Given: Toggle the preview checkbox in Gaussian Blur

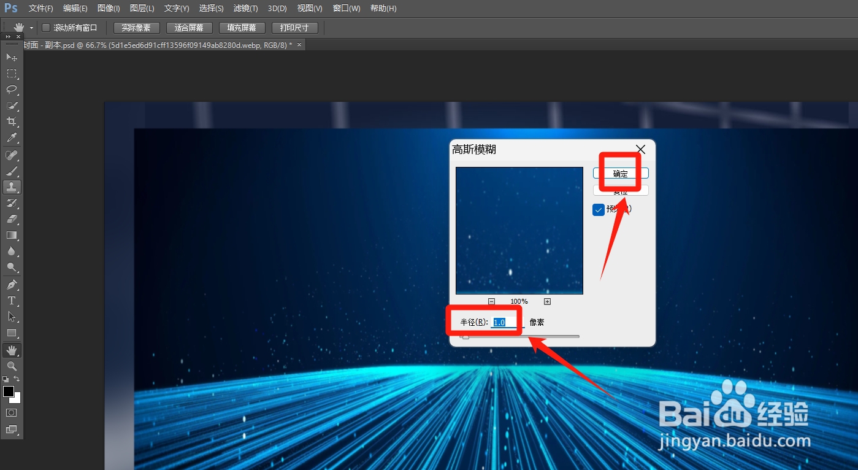Looking at the screenshot, I should tap(599, 210).
